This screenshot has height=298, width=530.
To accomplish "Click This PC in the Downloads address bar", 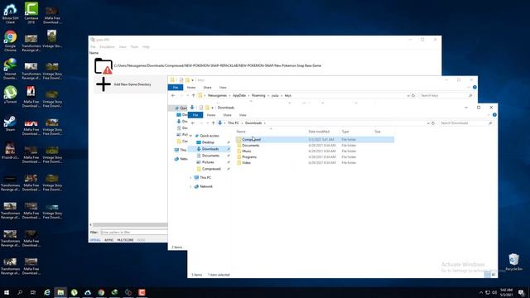I will (x=234, y=123).
